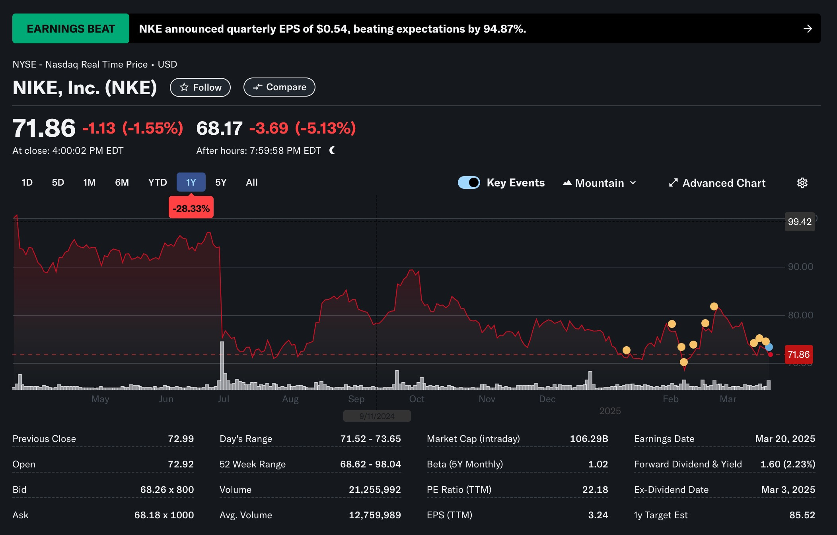The image size is (837, 535).
Task: Show the All time range
Action: (x=252, y=182)
